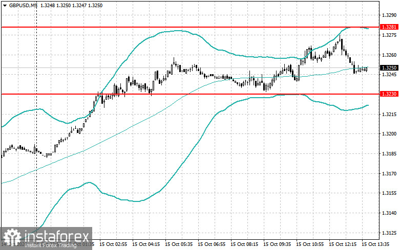The width and height of the screenshot is (400, 250).
Task: Click the current price tag 1.3250
Action: (389, 67)
